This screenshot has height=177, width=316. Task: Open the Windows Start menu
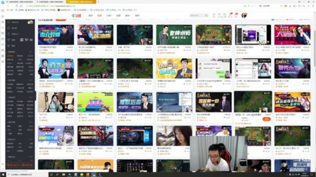click(3, 174)
